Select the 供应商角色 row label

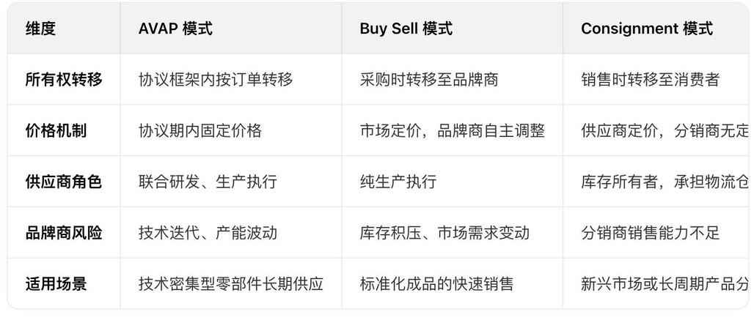(64, 182)
